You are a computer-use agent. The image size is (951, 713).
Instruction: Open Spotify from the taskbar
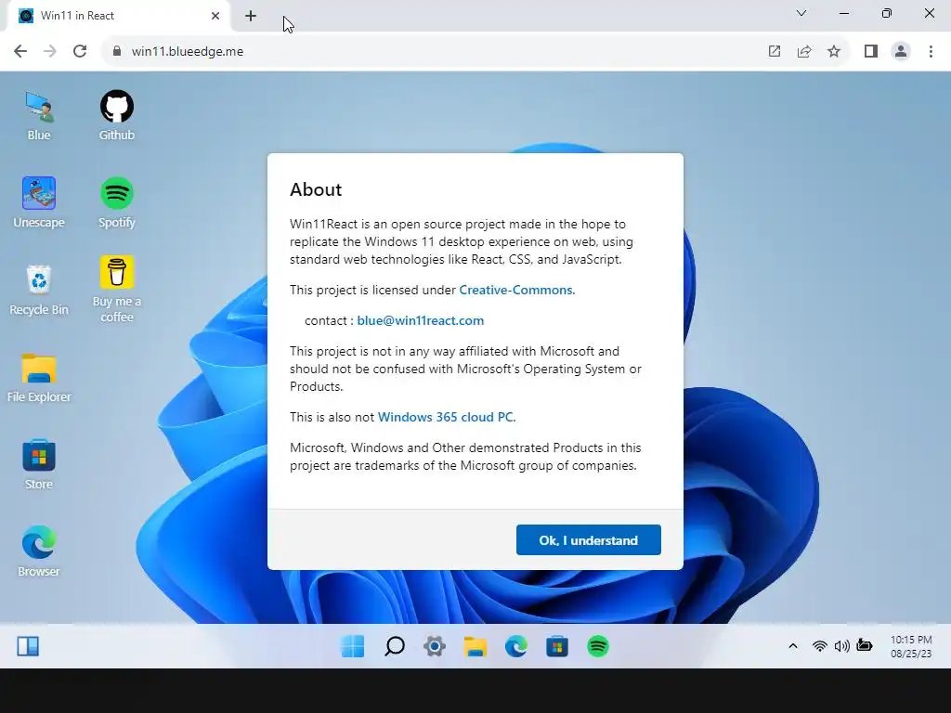coord(598,646)
